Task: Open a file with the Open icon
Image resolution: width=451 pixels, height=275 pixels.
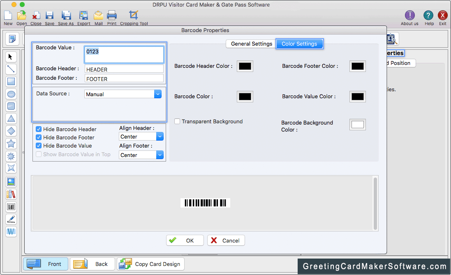Action: coord(21,16)
